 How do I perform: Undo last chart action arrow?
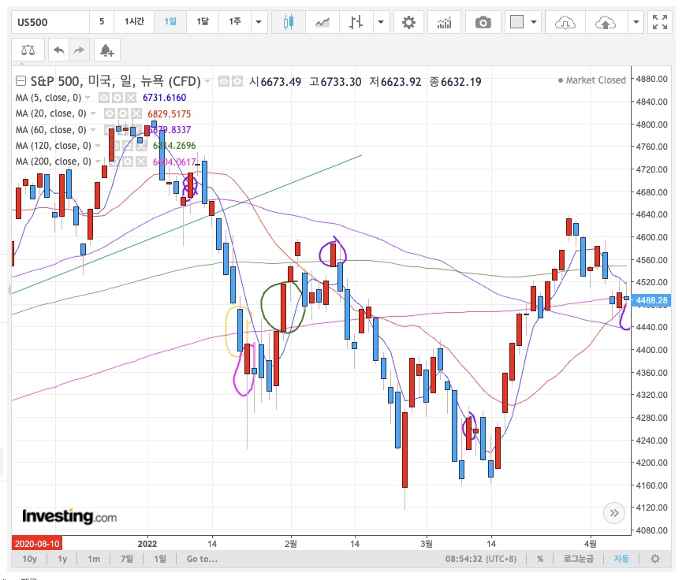point(58,50)
